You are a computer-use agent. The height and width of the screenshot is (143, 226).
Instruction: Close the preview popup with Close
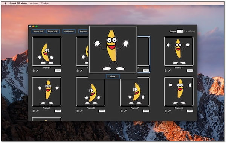(x=113, y=76)
